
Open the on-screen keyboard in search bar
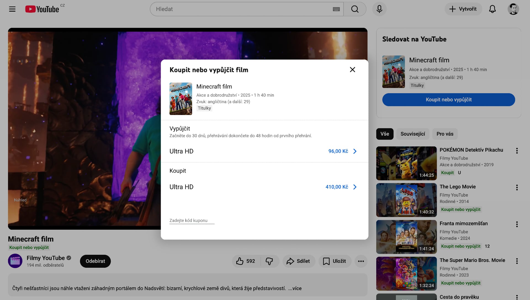point(336,9)
